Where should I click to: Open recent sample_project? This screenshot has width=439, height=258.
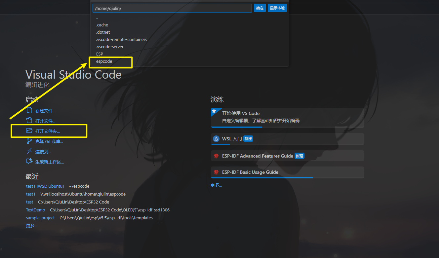click(40, 218)
